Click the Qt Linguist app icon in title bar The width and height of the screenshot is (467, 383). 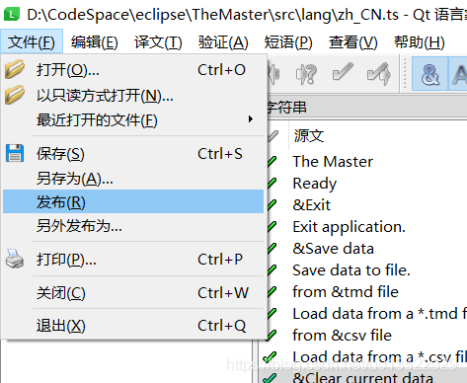pos(12,14)
